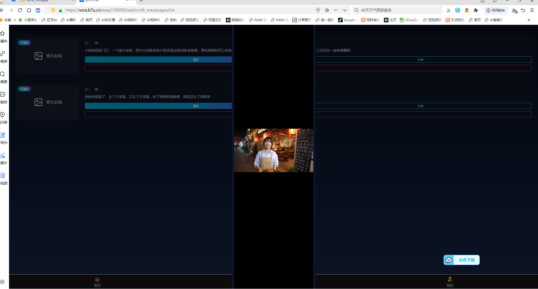
Task: Open the translate extension icon
Action: point(458,10)
